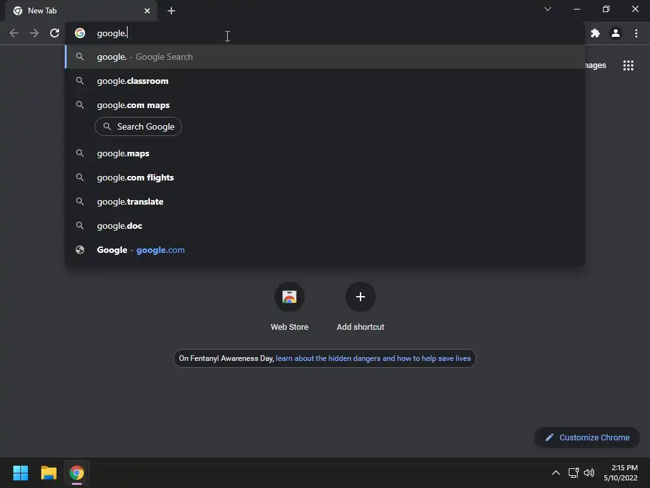Viewport: 650px width, 488px height.
Task: Choose the google.com maps suggestion
Action: coord(326,105)
